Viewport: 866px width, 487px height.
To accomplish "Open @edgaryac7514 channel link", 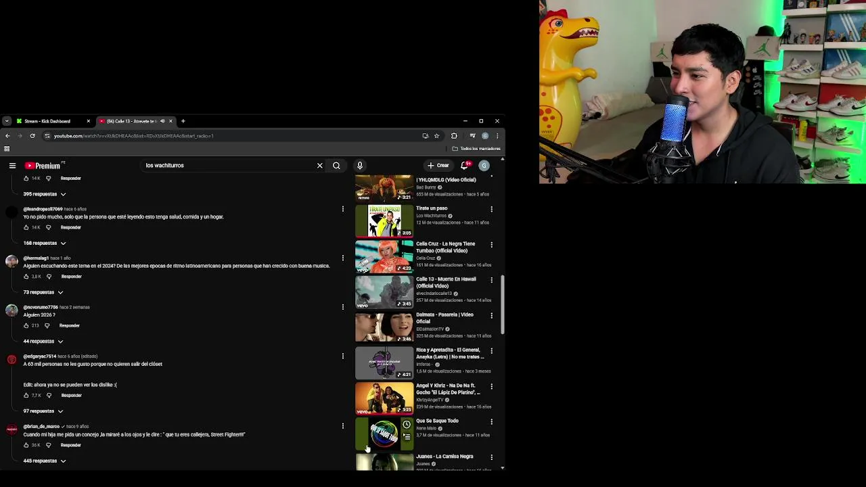I will (x=40, y=356).
